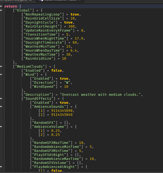Click the "RainStartHeight" key
Viewport: 163px width, 173px height.
coord(42,26)
